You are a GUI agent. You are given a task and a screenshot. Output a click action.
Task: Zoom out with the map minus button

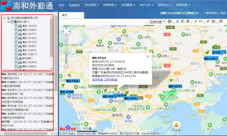[66, 66]
